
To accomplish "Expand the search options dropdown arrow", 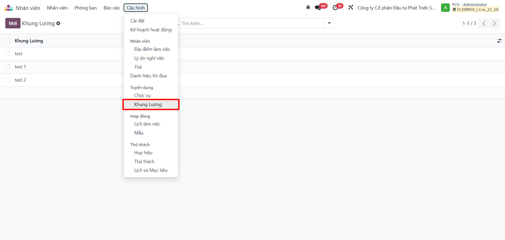I will point(329,23).
